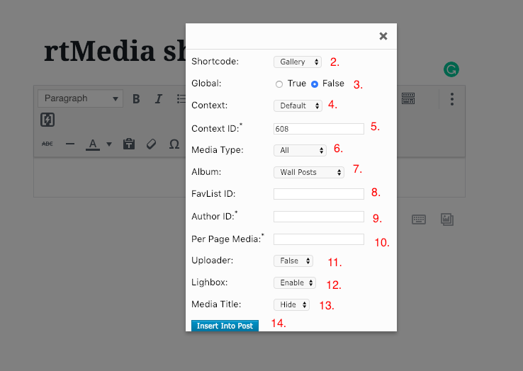Select False for the Global option
Image resolution: width=523 pixels, height=371 pixels.
315,84
